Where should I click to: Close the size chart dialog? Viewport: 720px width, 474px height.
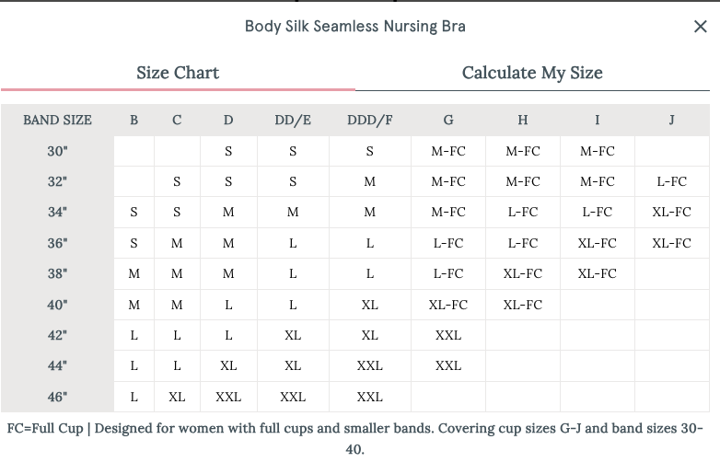point(700,27)
